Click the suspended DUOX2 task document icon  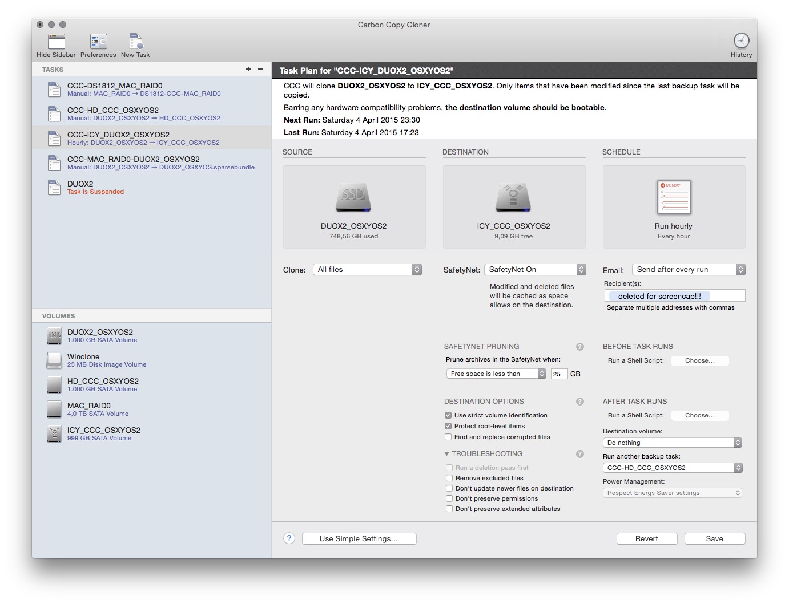[54, 188]
